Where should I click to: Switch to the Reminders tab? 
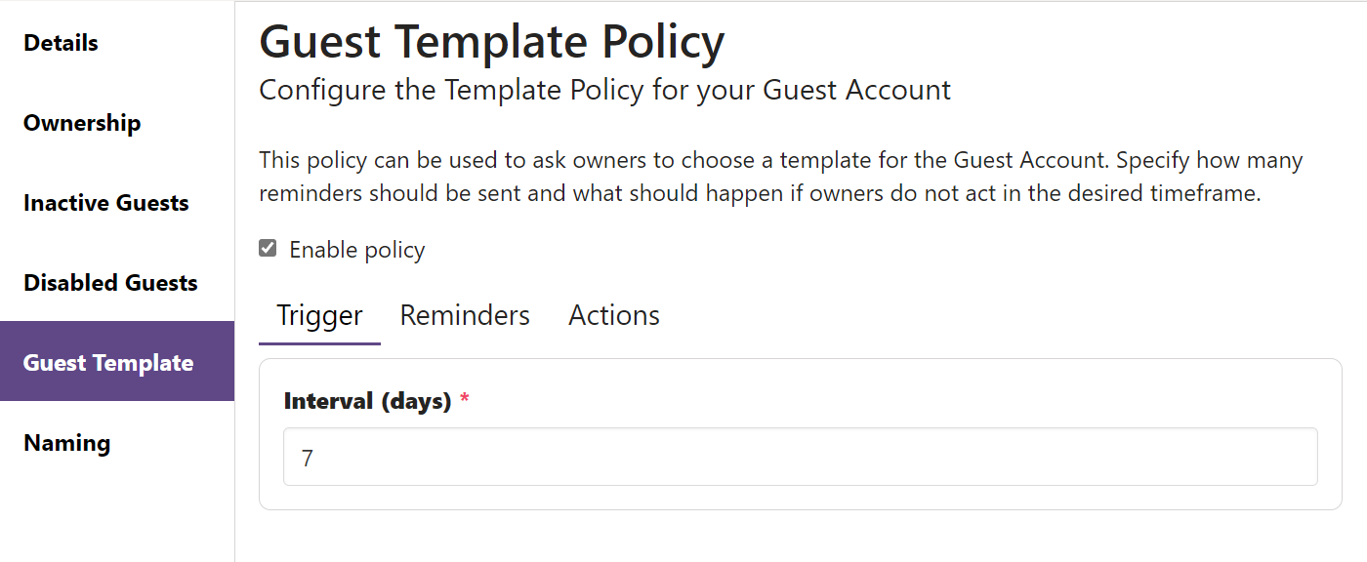point(464,314)
